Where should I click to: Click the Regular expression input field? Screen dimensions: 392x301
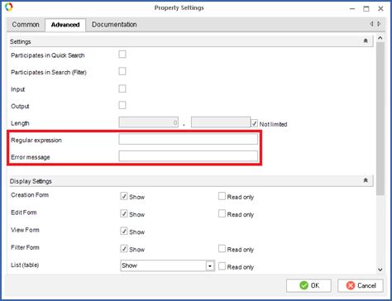pyautogui.click(x=189, y=139)
